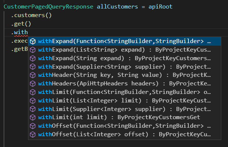Choose withLimit(Function<StringBuilder,StringBuilder>) entry
Viewport: 228px width, 147px height.
coord(125,92)
